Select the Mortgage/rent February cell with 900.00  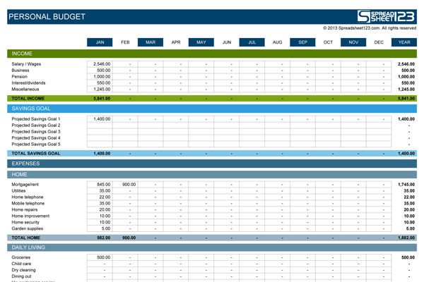pos(125,184)
